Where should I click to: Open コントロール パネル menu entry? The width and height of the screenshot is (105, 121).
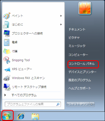click(x=82, y=64)
